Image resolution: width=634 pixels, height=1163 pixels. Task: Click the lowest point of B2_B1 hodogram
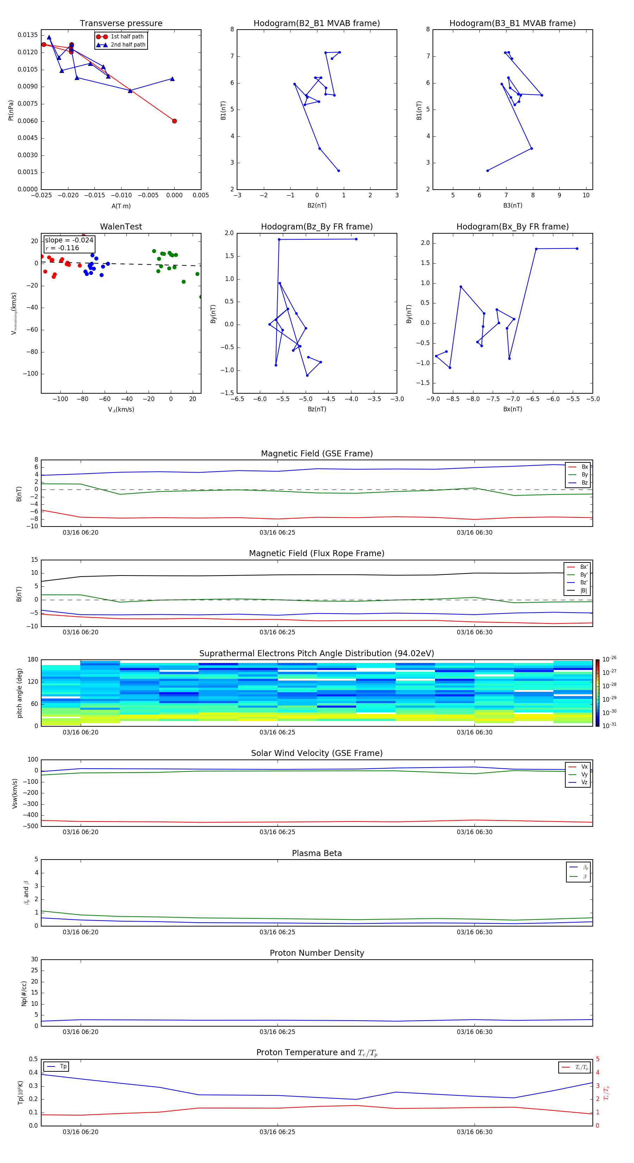point(338,171)
